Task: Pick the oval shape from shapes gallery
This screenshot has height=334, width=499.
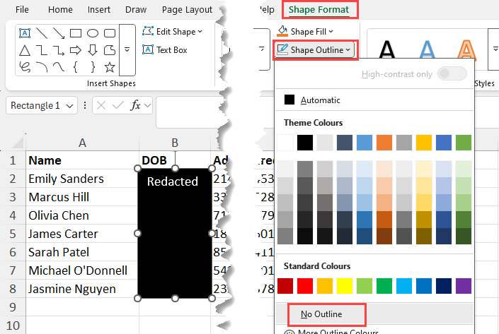Action: pyautogui.click(x=93, y=32)
